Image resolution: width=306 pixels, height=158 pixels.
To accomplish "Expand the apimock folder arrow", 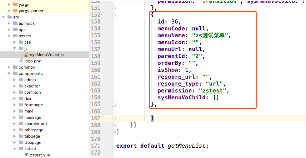I will pyautogui.click(x=9, y=23).
